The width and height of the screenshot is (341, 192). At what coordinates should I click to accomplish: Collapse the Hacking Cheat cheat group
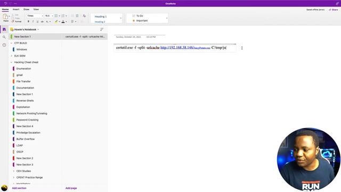[x=12, y=62]
